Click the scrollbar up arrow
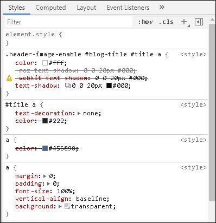Viewport: 216px width, 223px height. coord(212,20)
